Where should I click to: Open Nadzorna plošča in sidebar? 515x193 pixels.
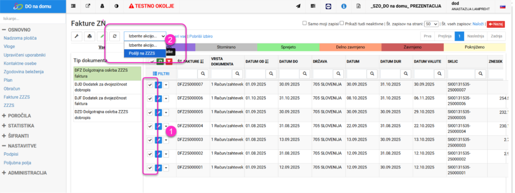click(20, 38)
